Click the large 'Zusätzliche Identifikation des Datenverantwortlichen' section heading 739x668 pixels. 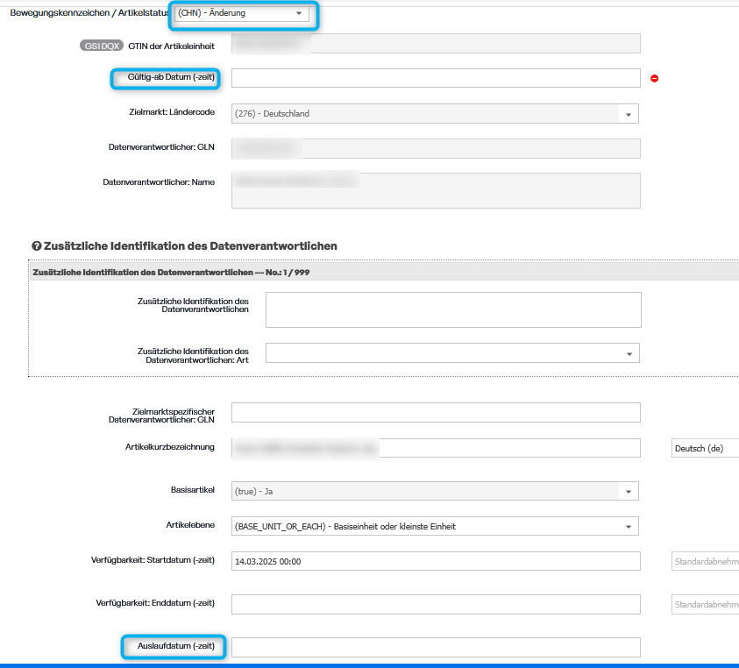pos(190,246)
